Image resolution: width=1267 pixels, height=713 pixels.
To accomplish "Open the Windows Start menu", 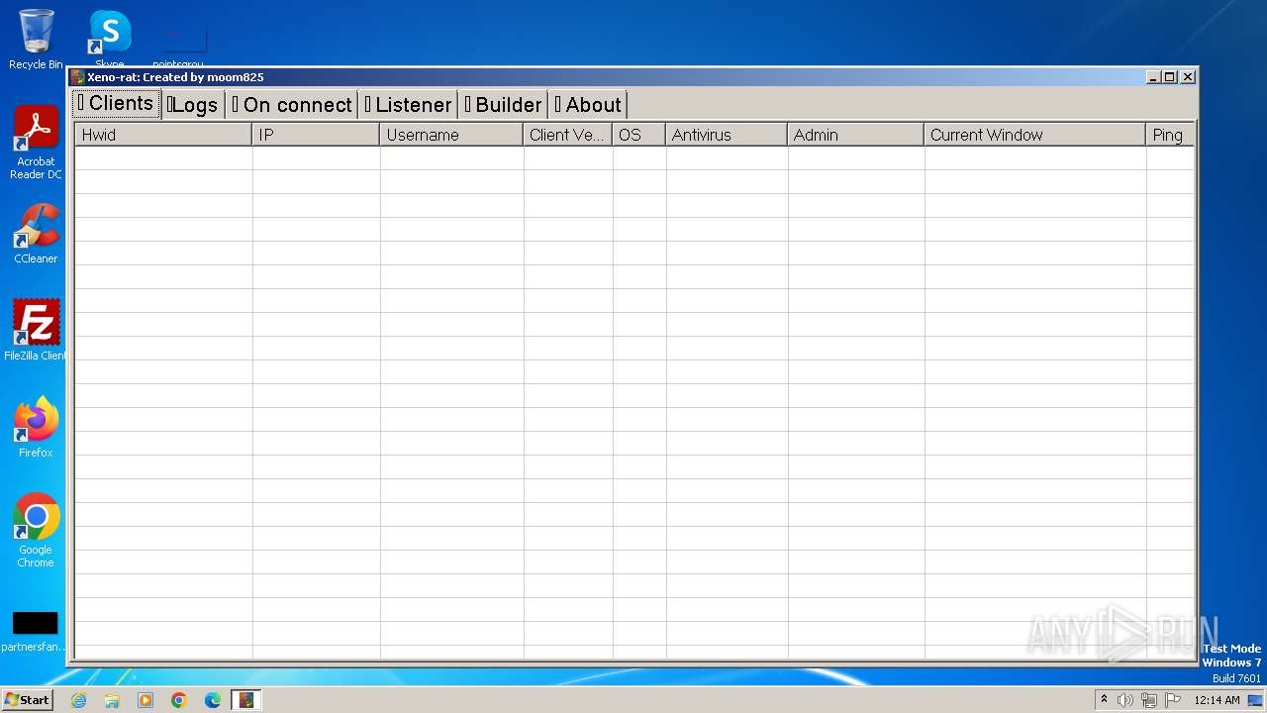I will click(x=27, y=700).
